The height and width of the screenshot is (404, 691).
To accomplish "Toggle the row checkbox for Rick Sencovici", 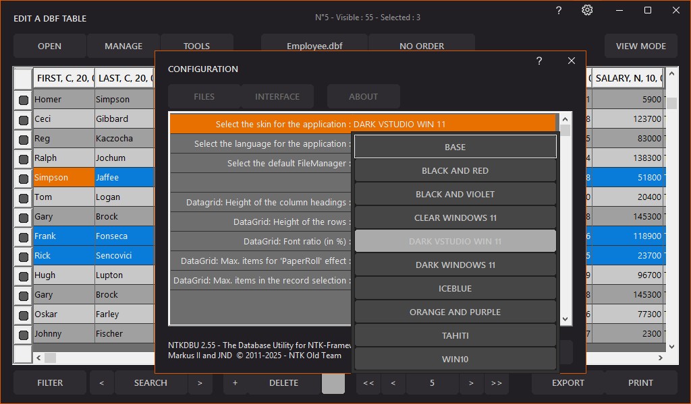I will click(x=24, y=257).
